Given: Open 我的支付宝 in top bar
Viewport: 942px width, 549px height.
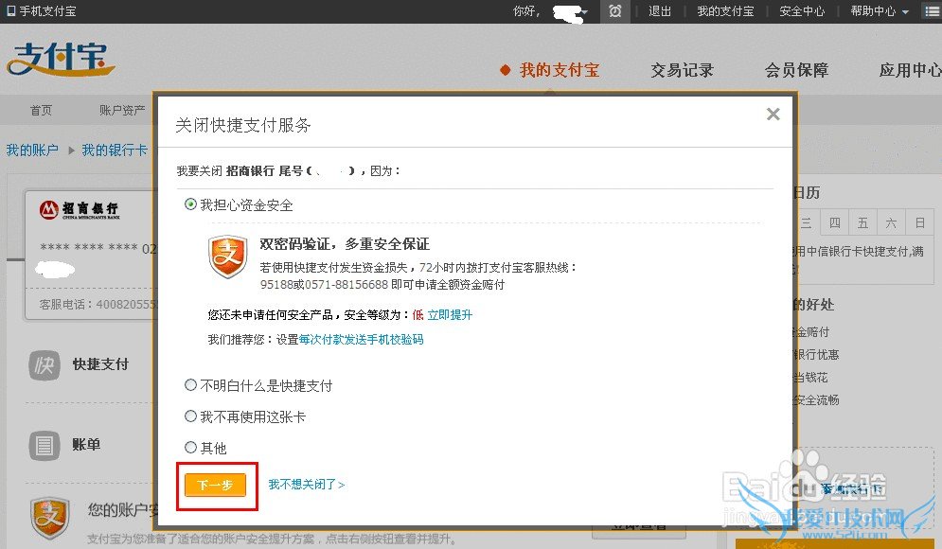Looking at the screenshot, I should click(725, 10).
